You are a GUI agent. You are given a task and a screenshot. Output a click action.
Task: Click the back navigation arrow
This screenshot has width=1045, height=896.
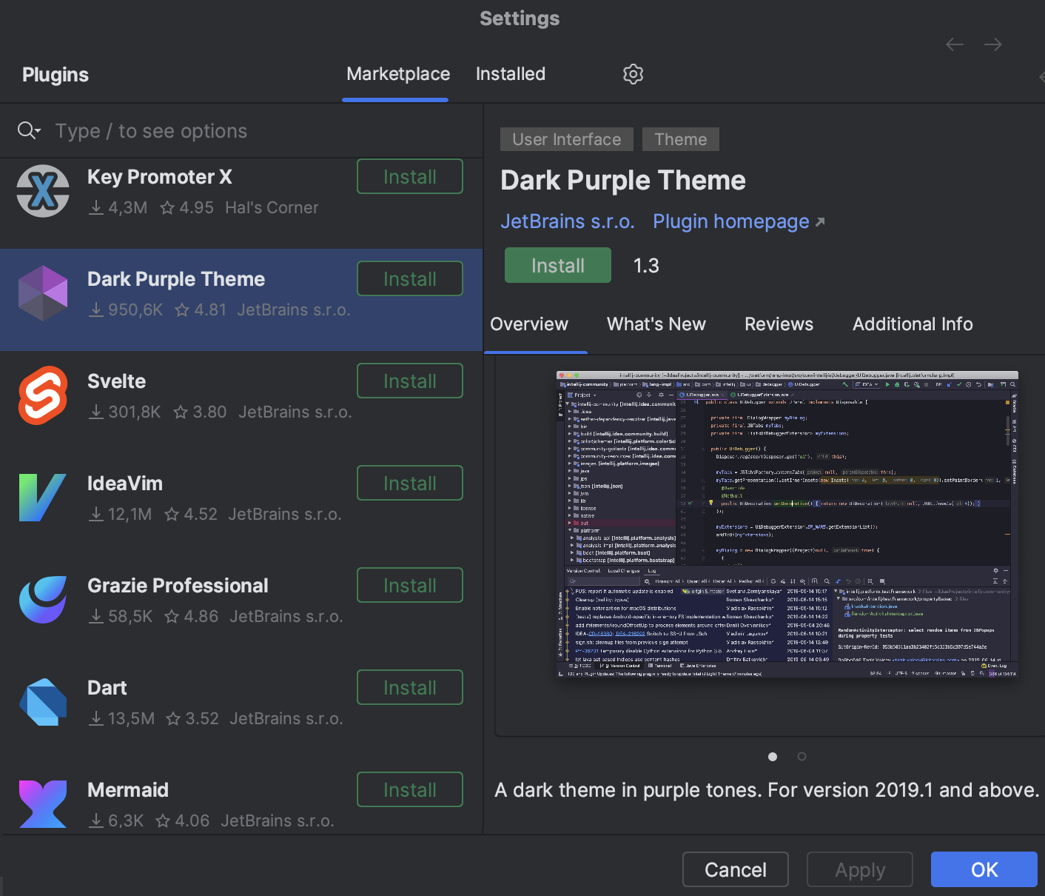pos(954,44)
